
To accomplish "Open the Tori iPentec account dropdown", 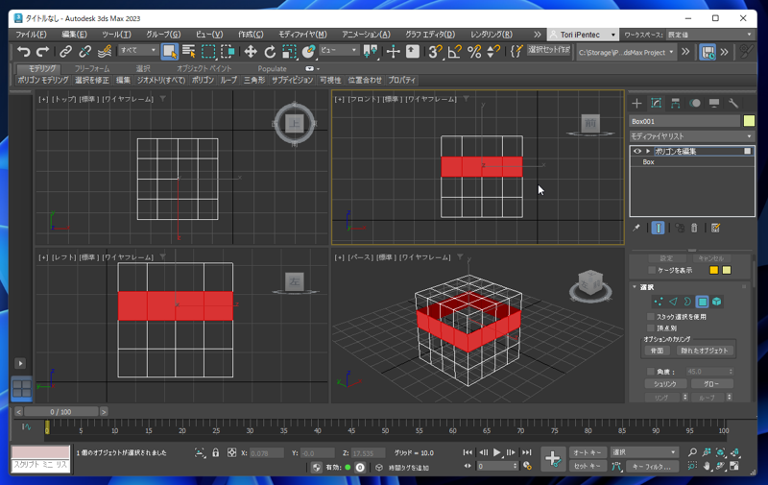I will [x=583, y=35].
